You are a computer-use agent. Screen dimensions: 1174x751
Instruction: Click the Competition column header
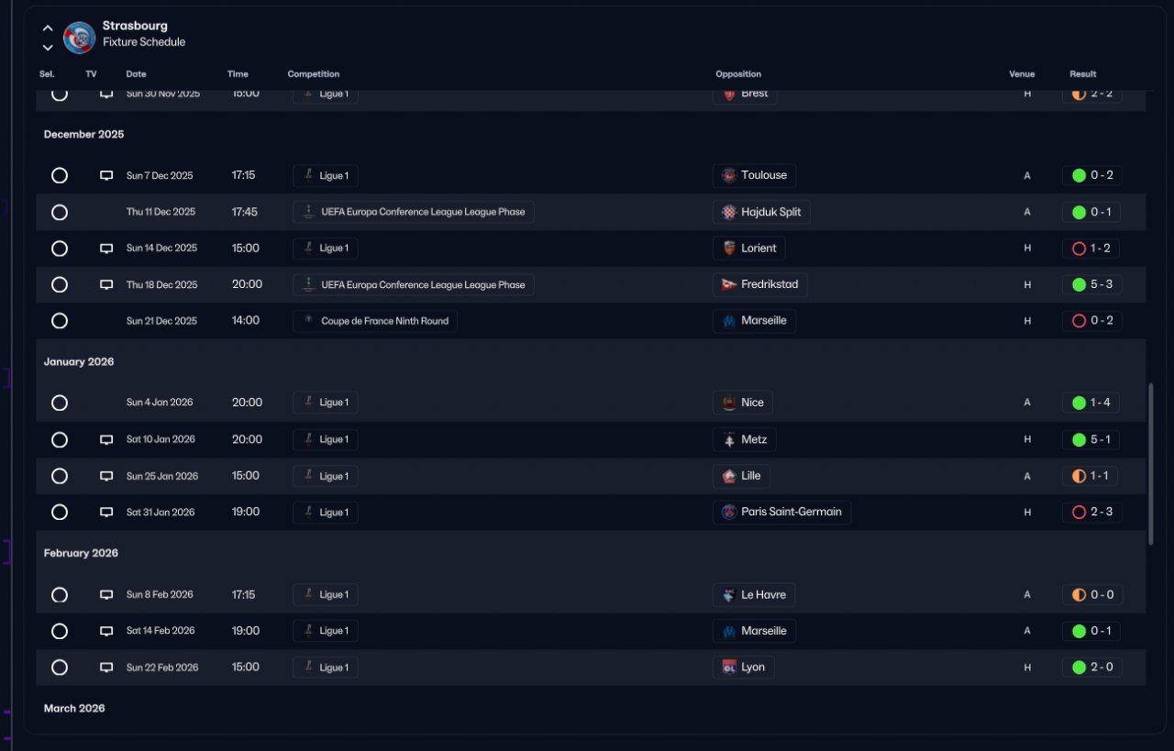tap(314, 74)
